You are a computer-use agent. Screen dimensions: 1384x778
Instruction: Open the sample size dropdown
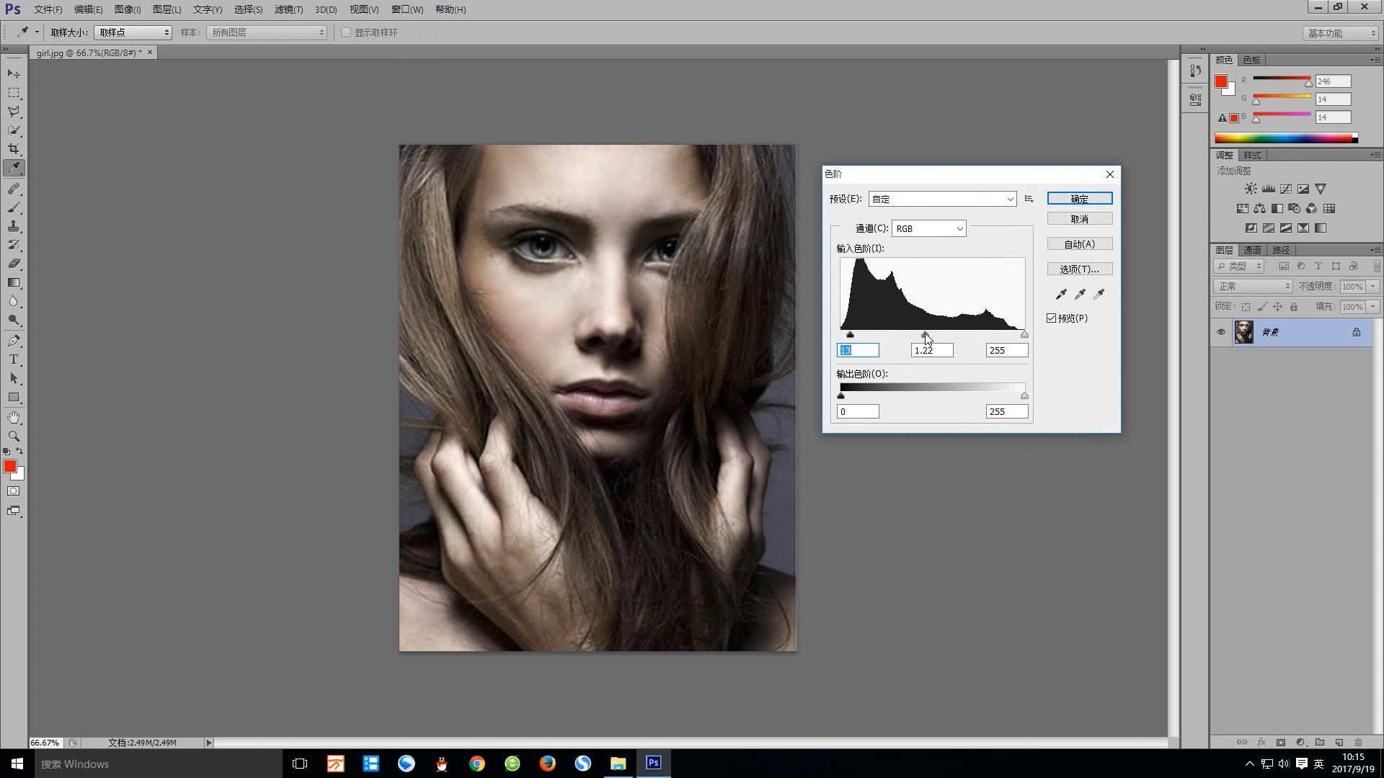[133, 32]
